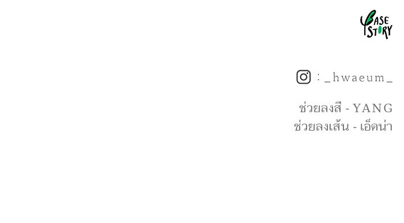Click the Base Story logo
The height and width of the screenshot is (223, 404).
pyautogui.click(x=376, y=24)
